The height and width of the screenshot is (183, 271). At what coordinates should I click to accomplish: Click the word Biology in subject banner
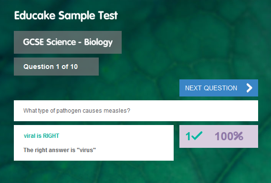pos(98,42)
